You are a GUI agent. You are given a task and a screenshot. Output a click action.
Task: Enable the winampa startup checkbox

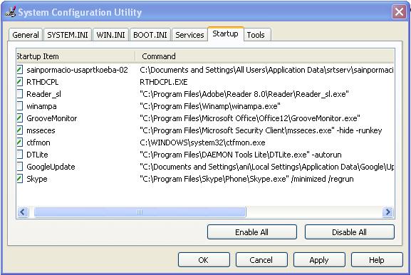click(x=20, y=106)
